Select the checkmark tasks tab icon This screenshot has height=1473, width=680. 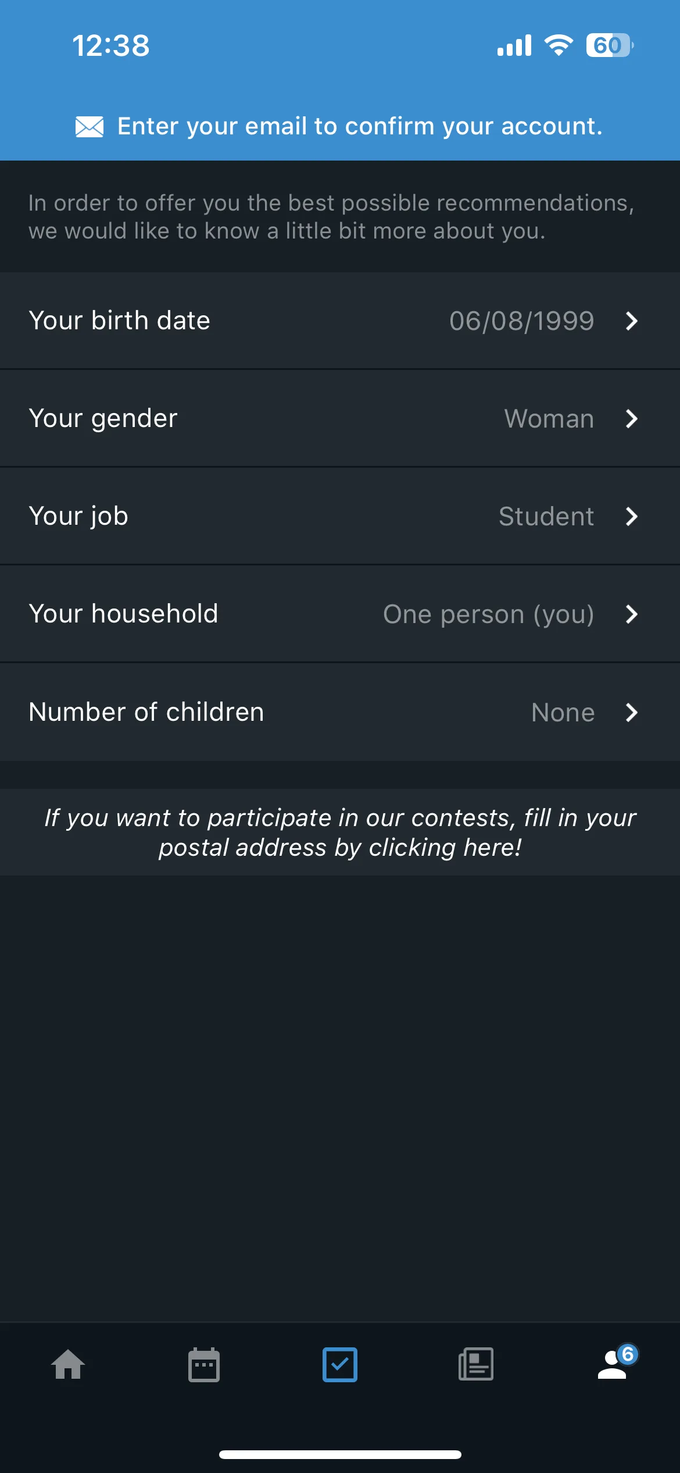click(340, 1364)
